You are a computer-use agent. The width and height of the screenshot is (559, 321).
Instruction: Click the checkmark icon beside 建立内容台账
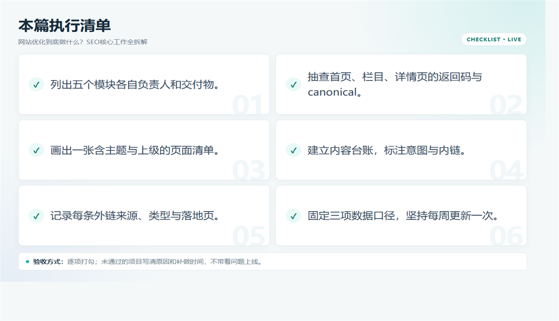click(293, 150)
